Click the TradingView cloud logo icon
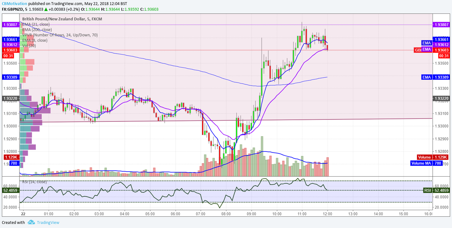Screen dimensions: 452x228 (x=31, y=222)
